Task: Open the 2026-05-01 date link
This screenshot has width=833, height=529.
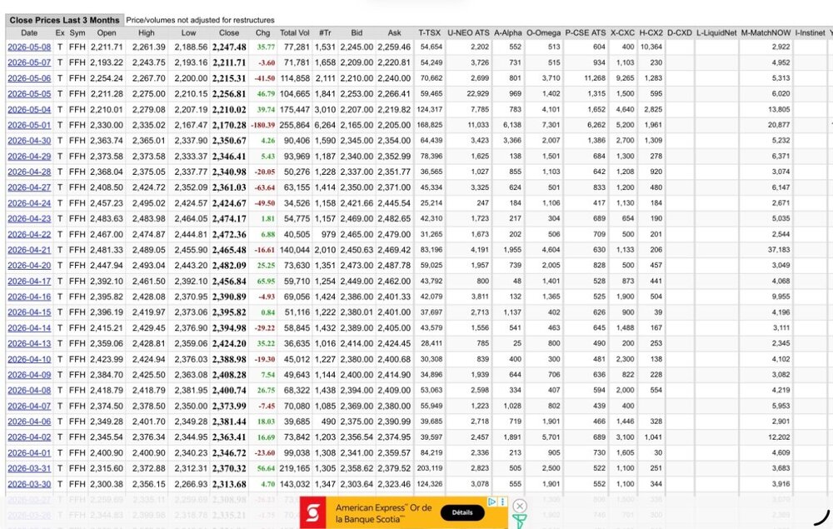Action: coord(29,125)
